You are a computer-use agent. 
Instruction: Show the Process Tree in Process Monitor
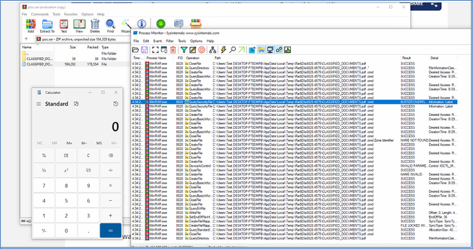213,50
